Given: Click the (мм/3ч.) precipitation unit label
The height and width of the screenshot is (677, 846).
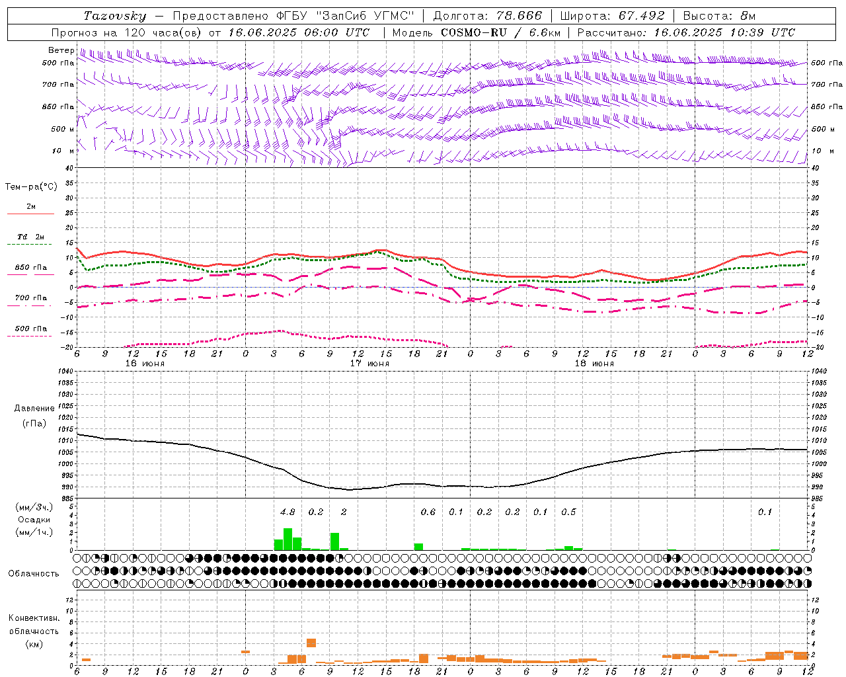Looking at the screenshot, I should (x=34, y=507).
